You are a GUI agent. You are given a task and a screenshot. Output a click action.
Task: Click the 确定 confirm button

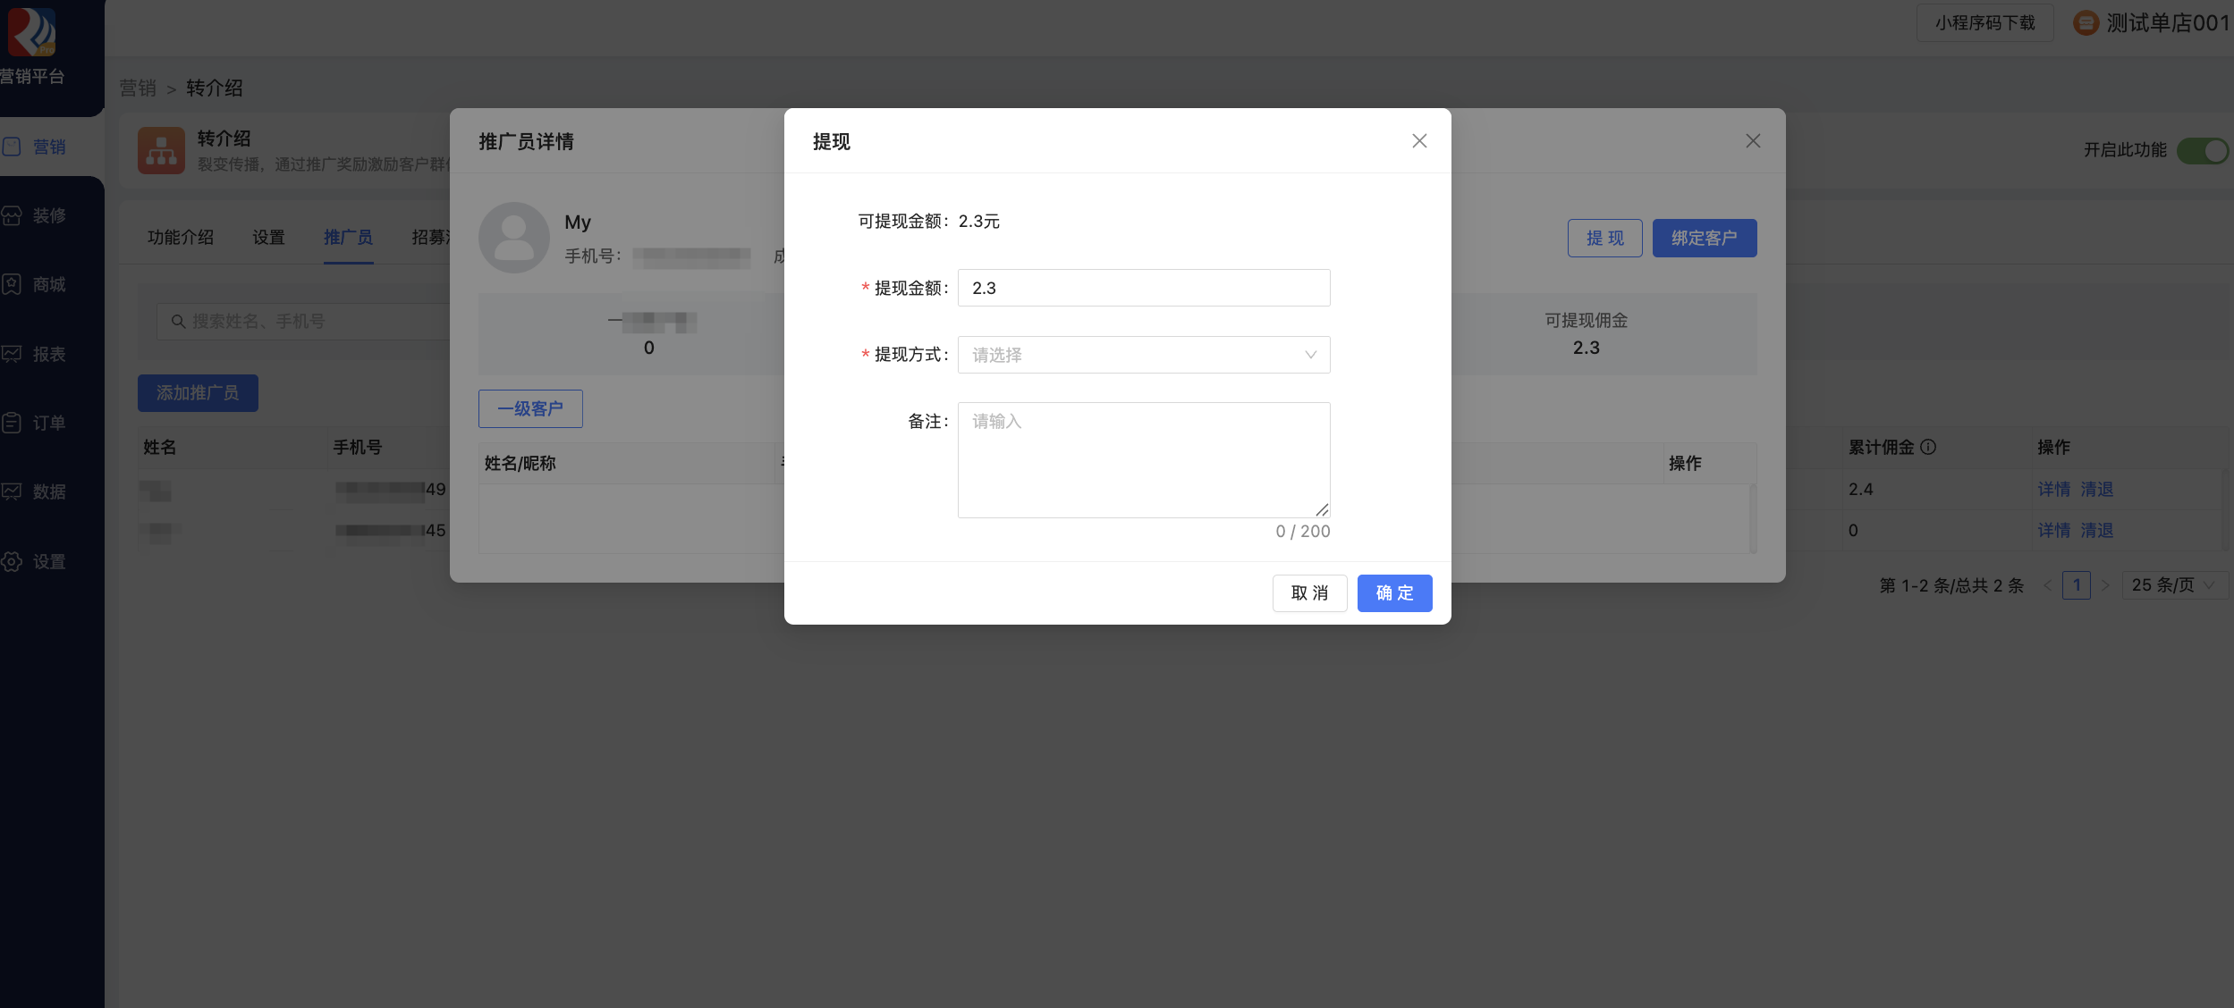pos(1393,593)
